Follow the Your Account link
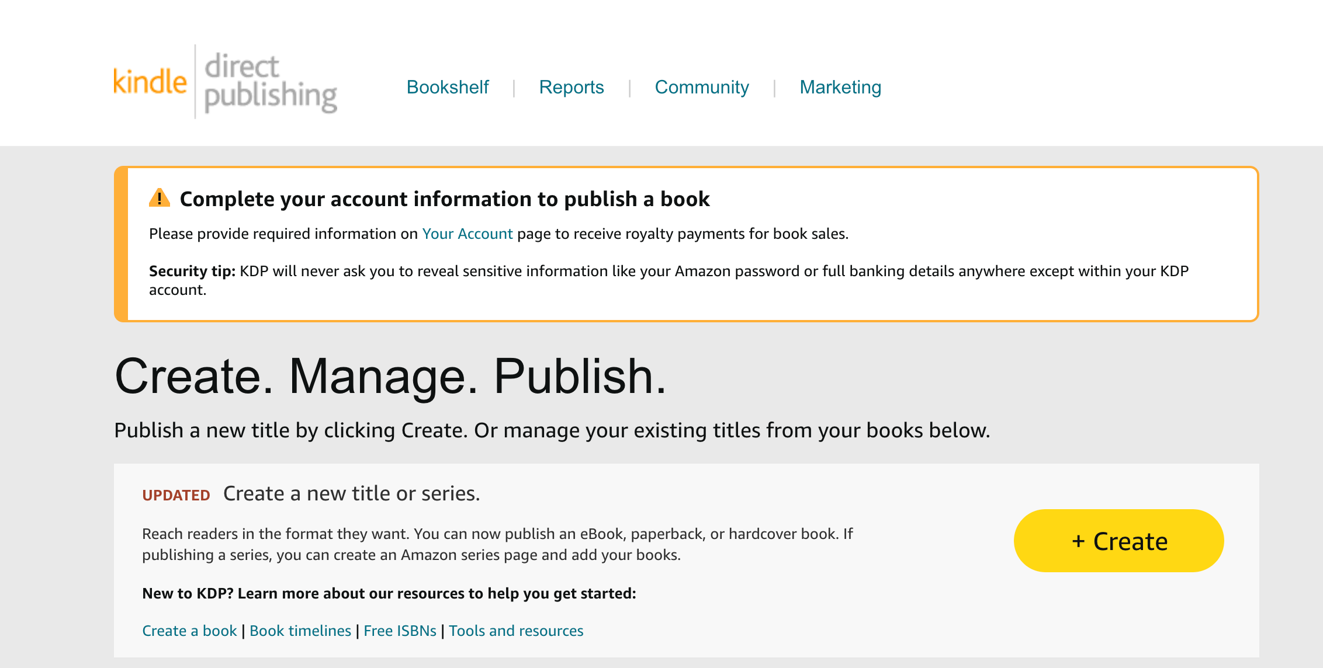 467,234
